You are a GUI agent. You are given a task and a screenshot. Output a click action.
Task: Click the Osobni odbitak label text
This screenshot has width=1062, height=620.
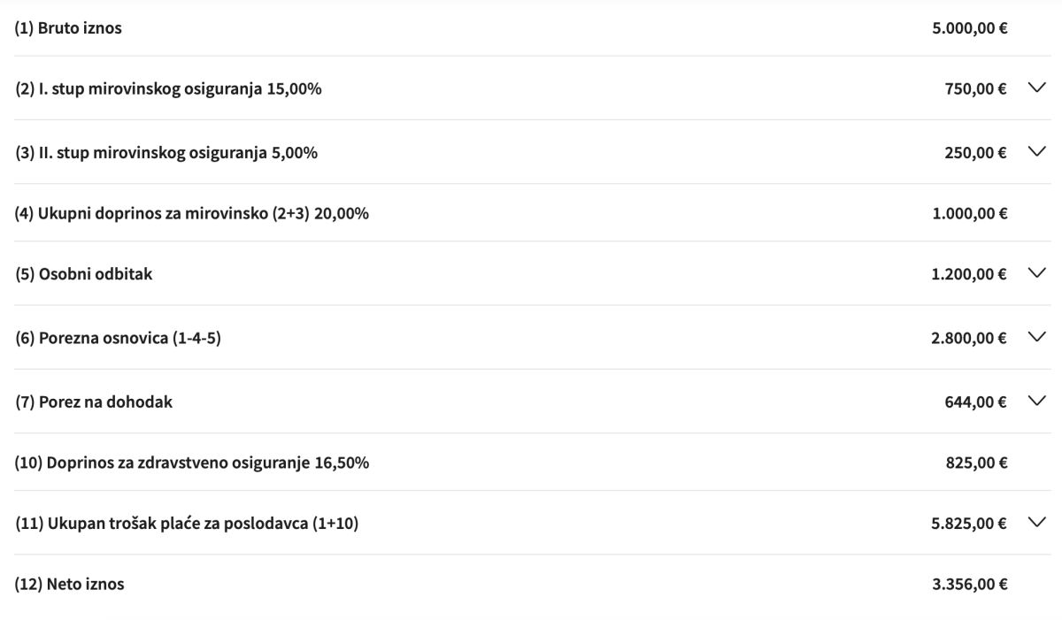click(x=84, y=274)
